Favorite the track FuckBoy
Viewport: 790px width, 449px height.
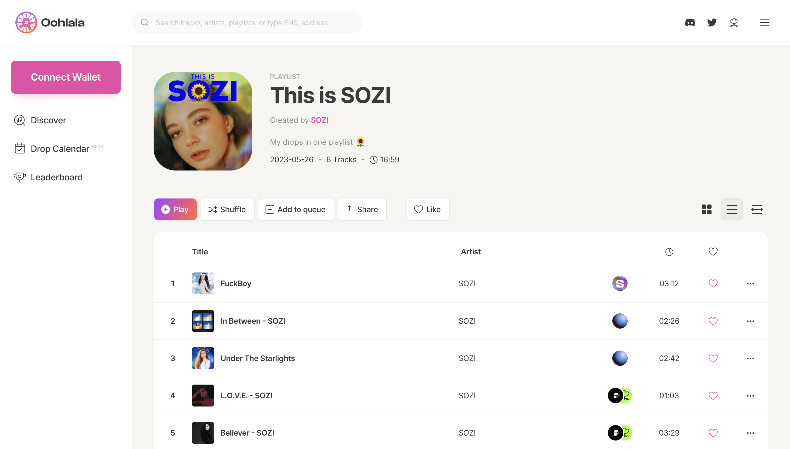713,283
